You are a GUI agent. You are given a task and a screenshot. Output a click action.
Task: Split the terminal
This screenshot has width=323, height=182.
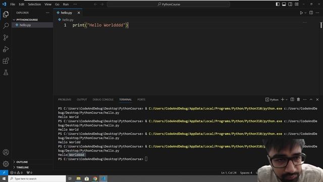pyautogui.click(x=292, y=100)
